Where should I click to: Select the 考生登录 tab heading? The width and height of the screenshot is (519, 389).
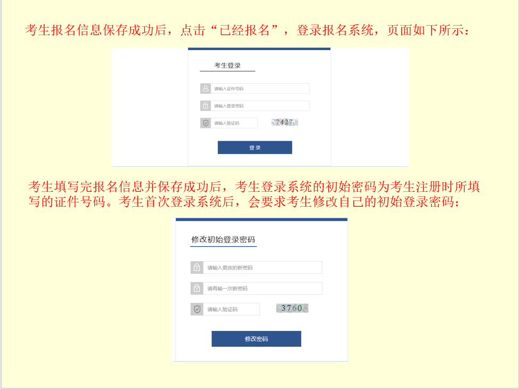[x=228, y=66]
